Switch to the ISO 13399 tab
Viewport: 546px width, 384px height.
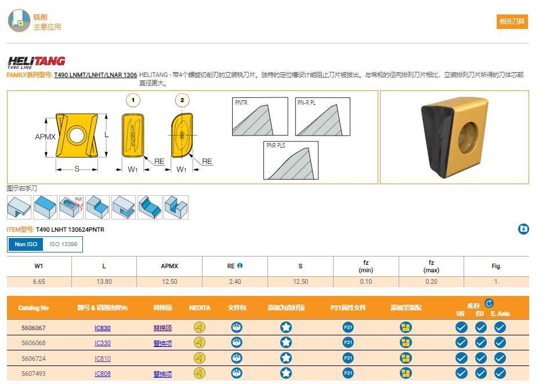pyautogui.click(x=63, y=244)
